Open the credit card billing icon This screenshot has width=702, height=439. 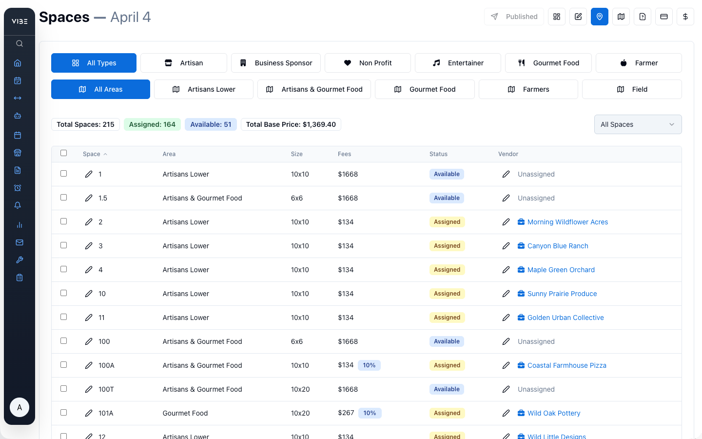[x=663, y=16]
